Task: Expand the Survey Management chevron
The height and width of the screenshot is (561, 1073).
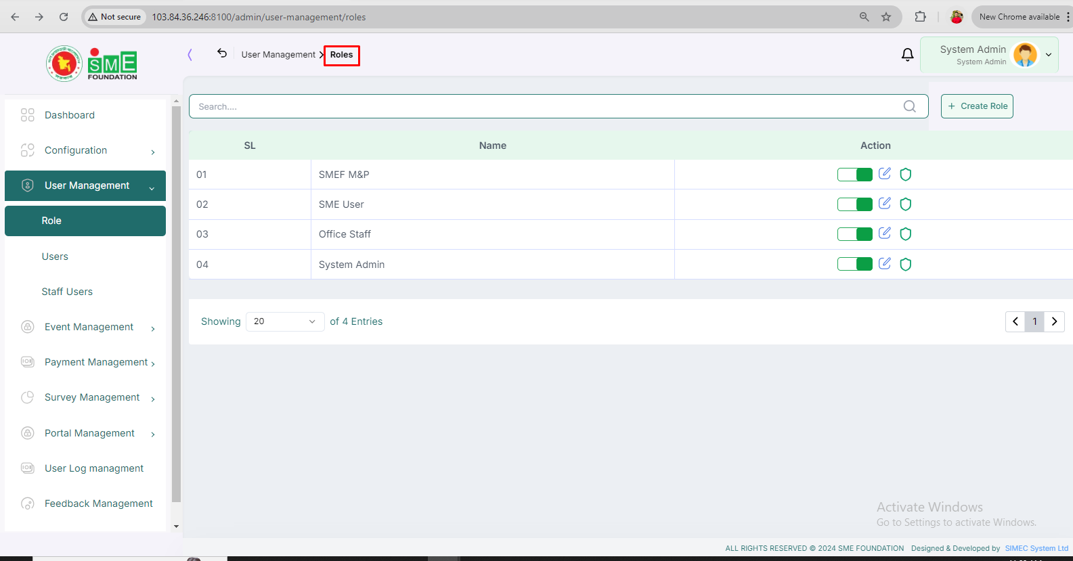Action: point(153,399)
